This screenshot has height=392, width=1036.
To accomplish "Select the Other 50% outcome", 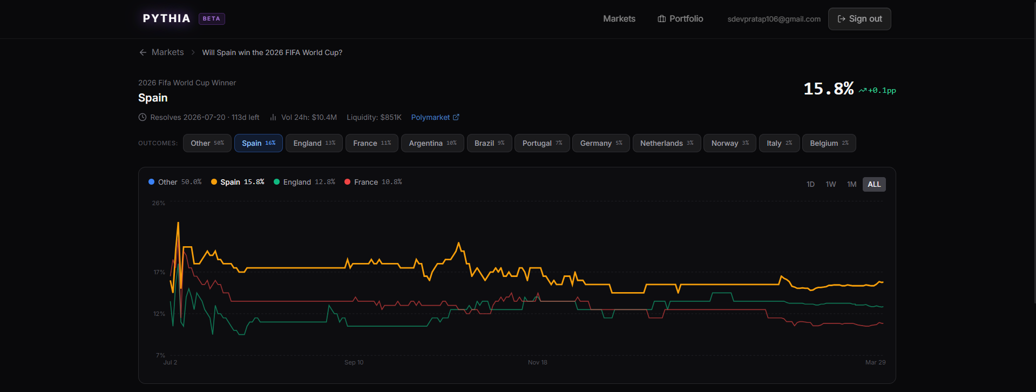I will click(x=207, y=143).
